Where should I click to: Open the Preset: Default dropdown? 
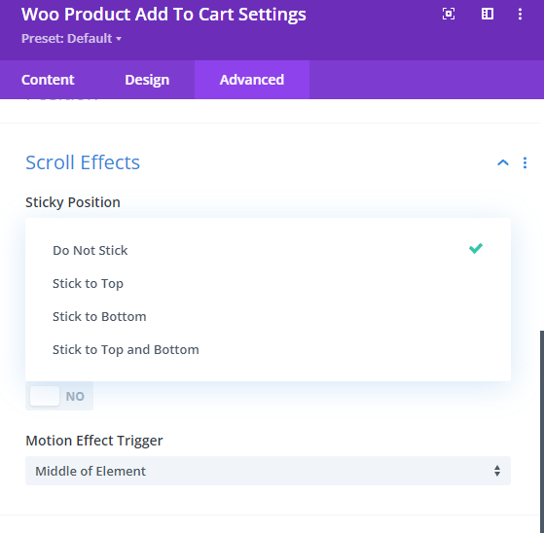tap(71, 39)
